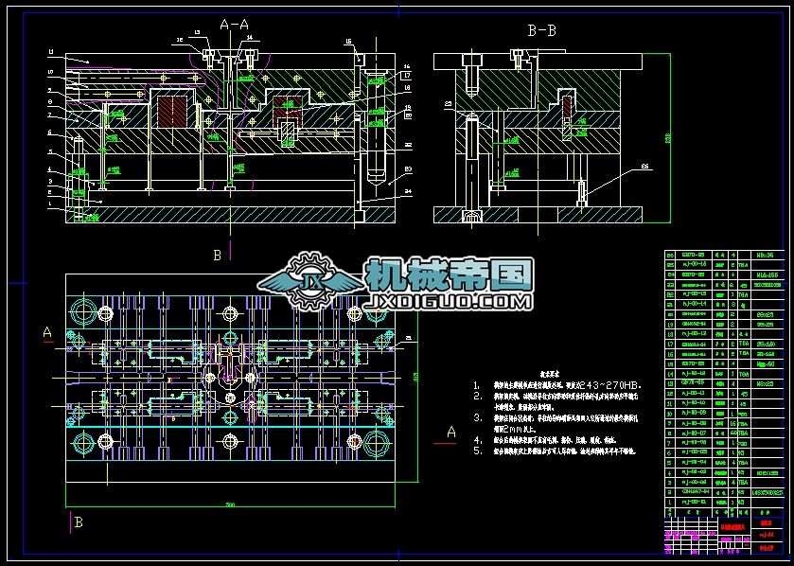Select the "B-B" section view title
This screenshot has height=566, width=794.
542,31
